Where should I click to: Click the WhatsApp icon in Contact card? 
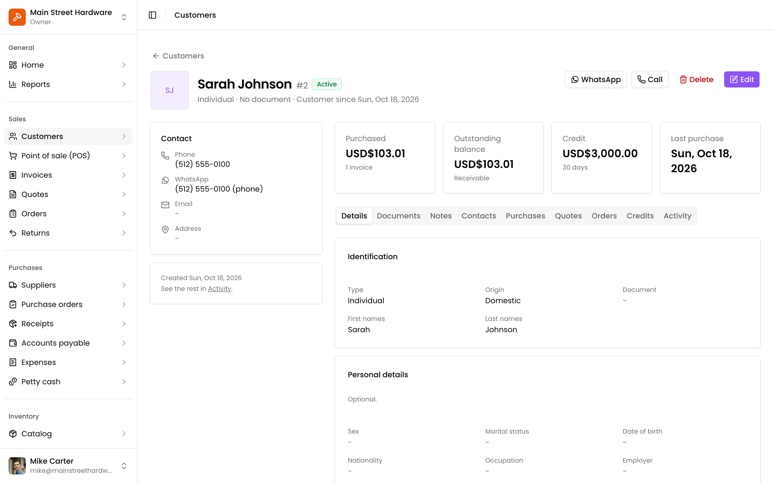pyautogui.click(x=165, y=180)
